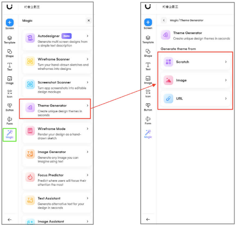The width and height of the screenshot is (236, 225).
Task: Click Magic / Theme Generator breadcrumb text
Action: coord(187,20)
